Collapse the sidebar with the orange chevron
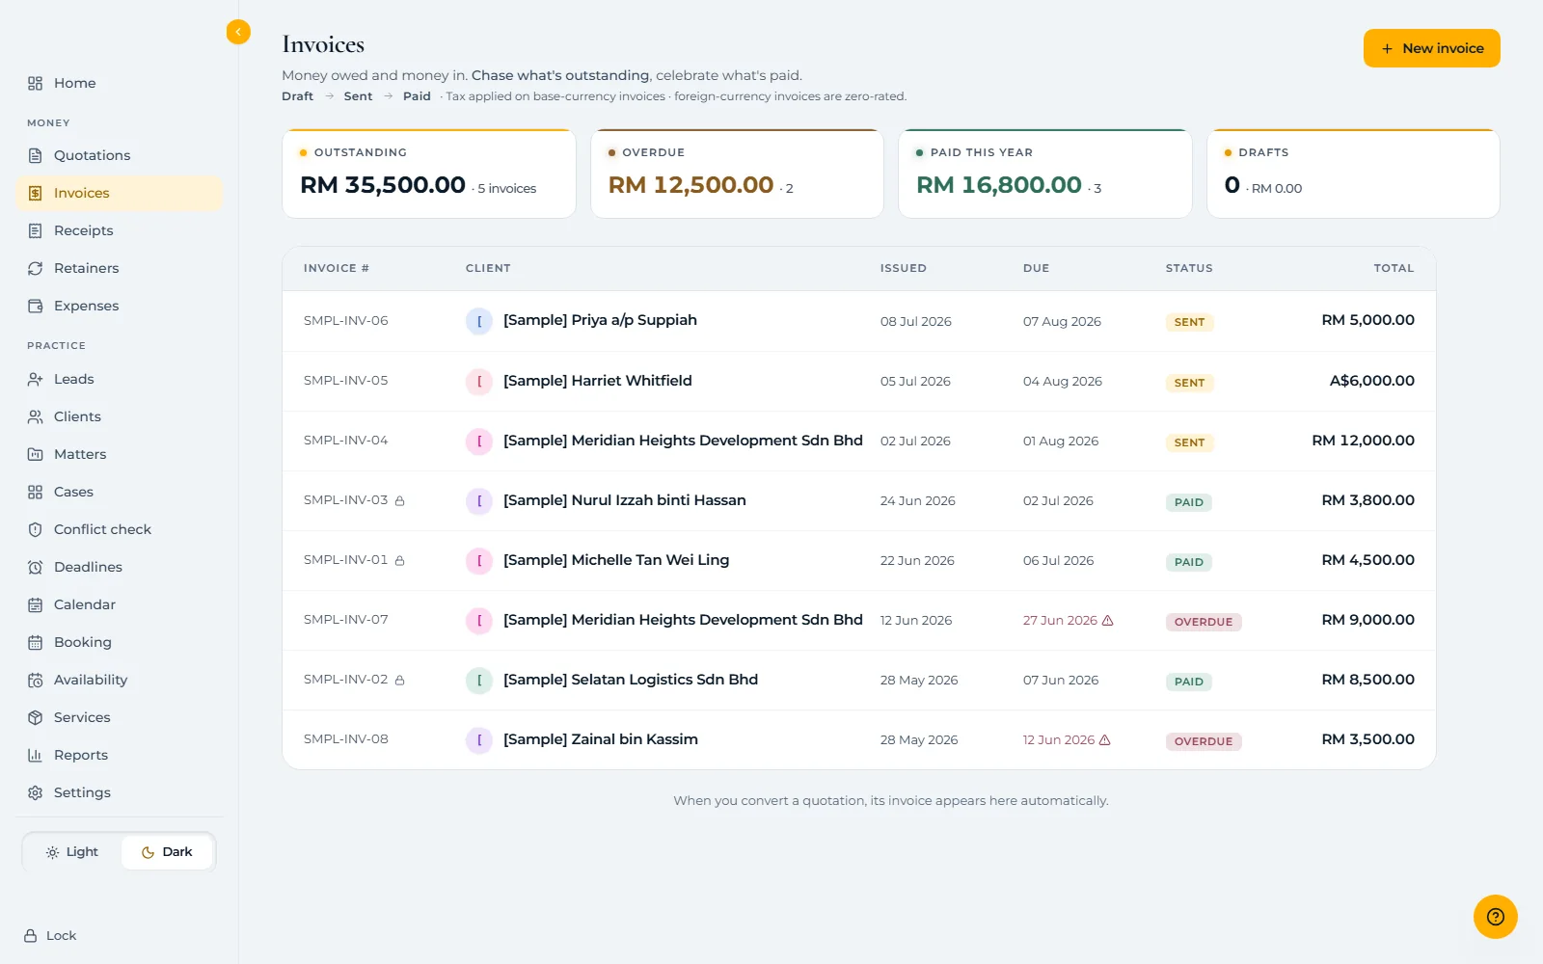Viewport: 1543px width, 964px height. 238,32
